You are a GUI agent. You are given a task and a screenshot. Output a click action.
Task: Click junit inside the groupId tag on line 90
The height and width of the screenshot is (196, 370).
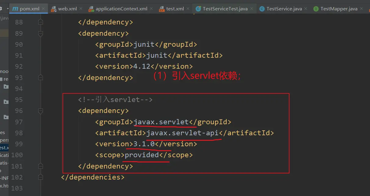click(144, 44)
